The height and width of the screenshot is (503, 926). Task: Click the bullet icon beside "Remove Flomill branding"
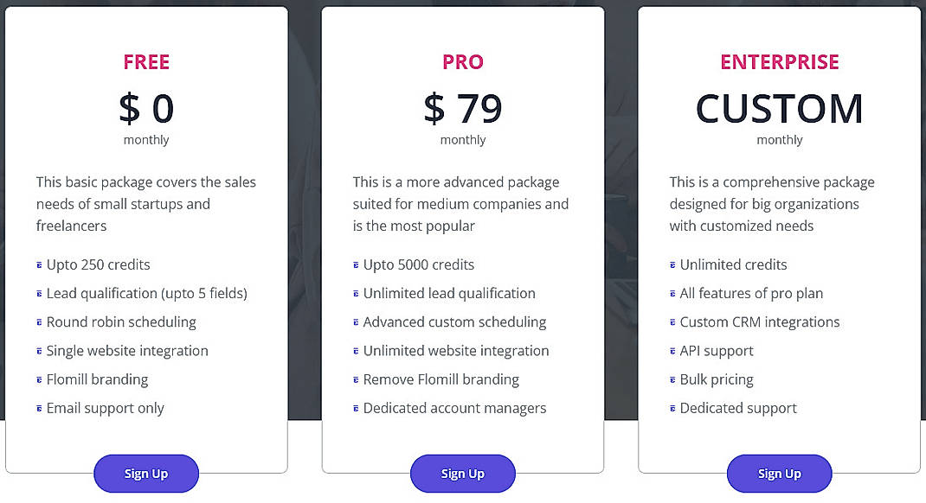click(355, 379)
